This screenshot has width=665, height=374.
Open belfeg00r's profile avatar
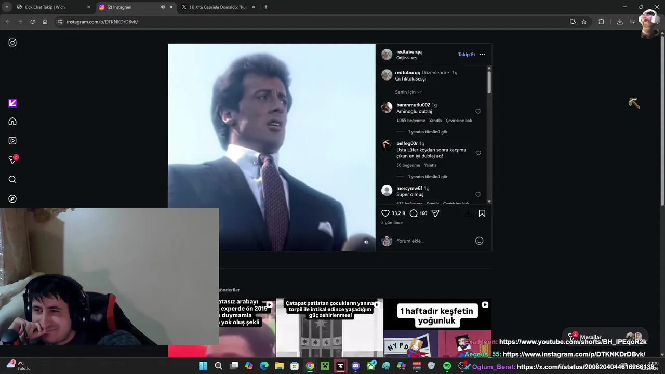387,145
